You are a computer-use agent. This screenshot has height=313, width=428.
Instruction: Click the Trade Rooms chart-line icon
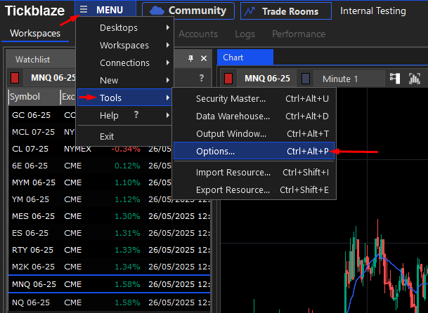tap(249, 11)
